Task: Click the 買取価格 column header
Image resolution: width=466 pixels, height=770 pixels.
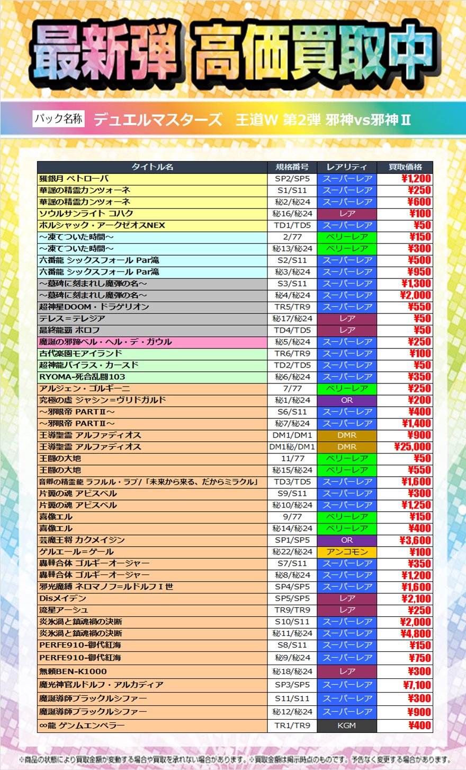Action: click(405, 167)
